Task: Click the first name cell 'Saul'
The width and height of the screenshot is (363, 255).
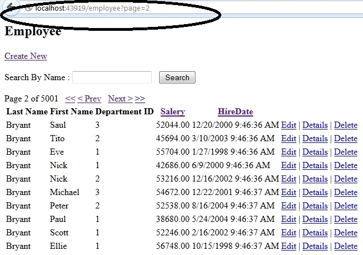Action: (x=58, y=125)
